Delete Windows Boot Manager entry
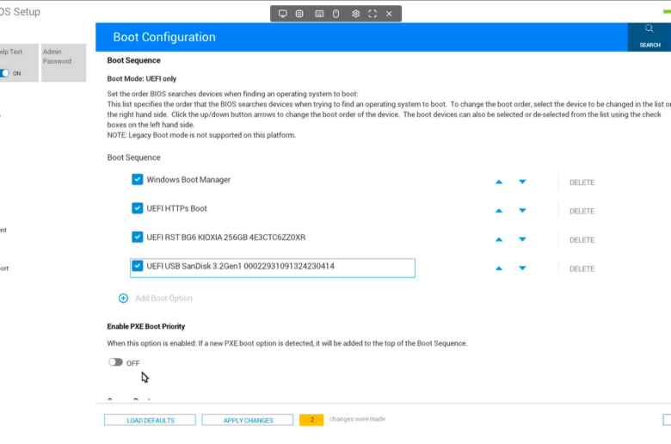Image resolution: width=671 pixels, height=444 pixels. click(582, 182)
